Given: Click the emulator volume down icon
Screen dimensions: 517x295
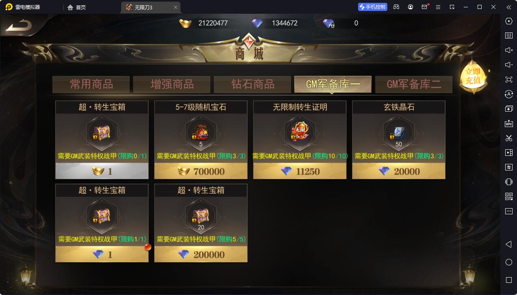Looking at the screenshot, I should [x=508, y=65].
